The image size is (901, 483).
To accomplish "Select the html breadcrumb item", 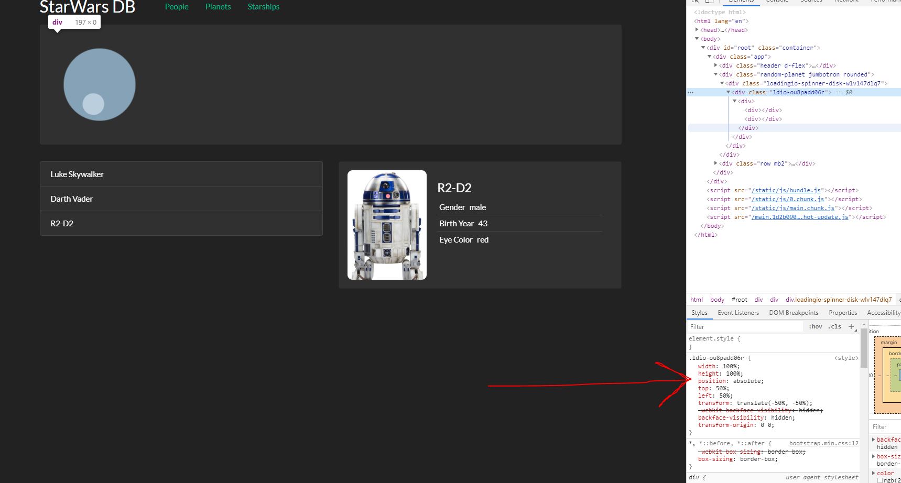I will pos(697,300).
